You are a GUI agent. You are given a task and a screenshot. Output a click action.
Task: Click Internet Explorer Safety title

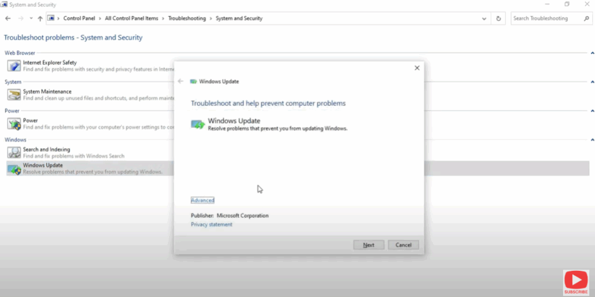[x=50, y=62]
